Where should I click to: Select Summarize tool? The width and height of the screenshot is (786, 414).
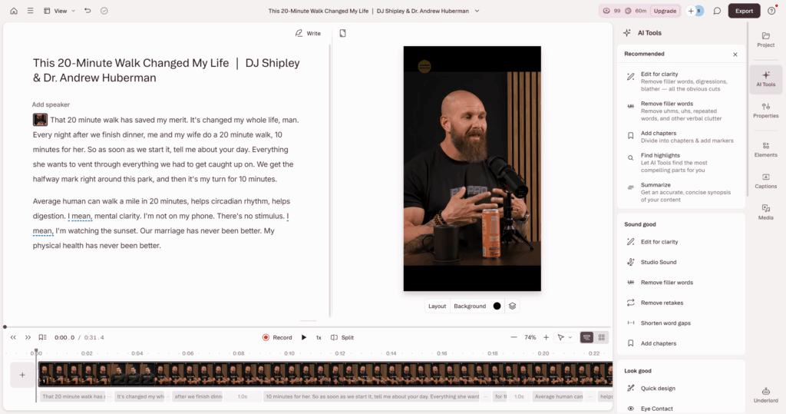click(681, 192)
